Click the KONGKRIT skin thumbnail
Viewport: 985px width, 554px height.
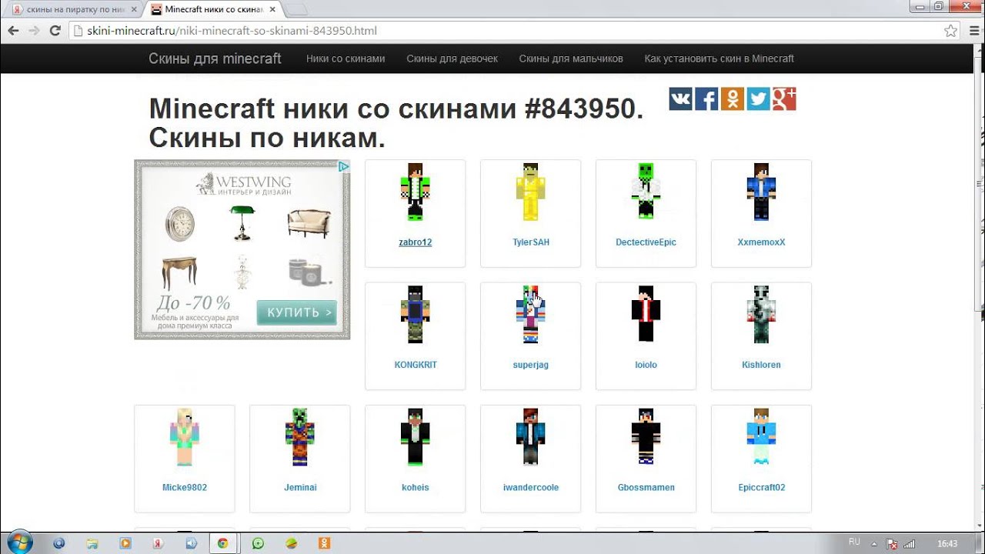click(415, 314)
